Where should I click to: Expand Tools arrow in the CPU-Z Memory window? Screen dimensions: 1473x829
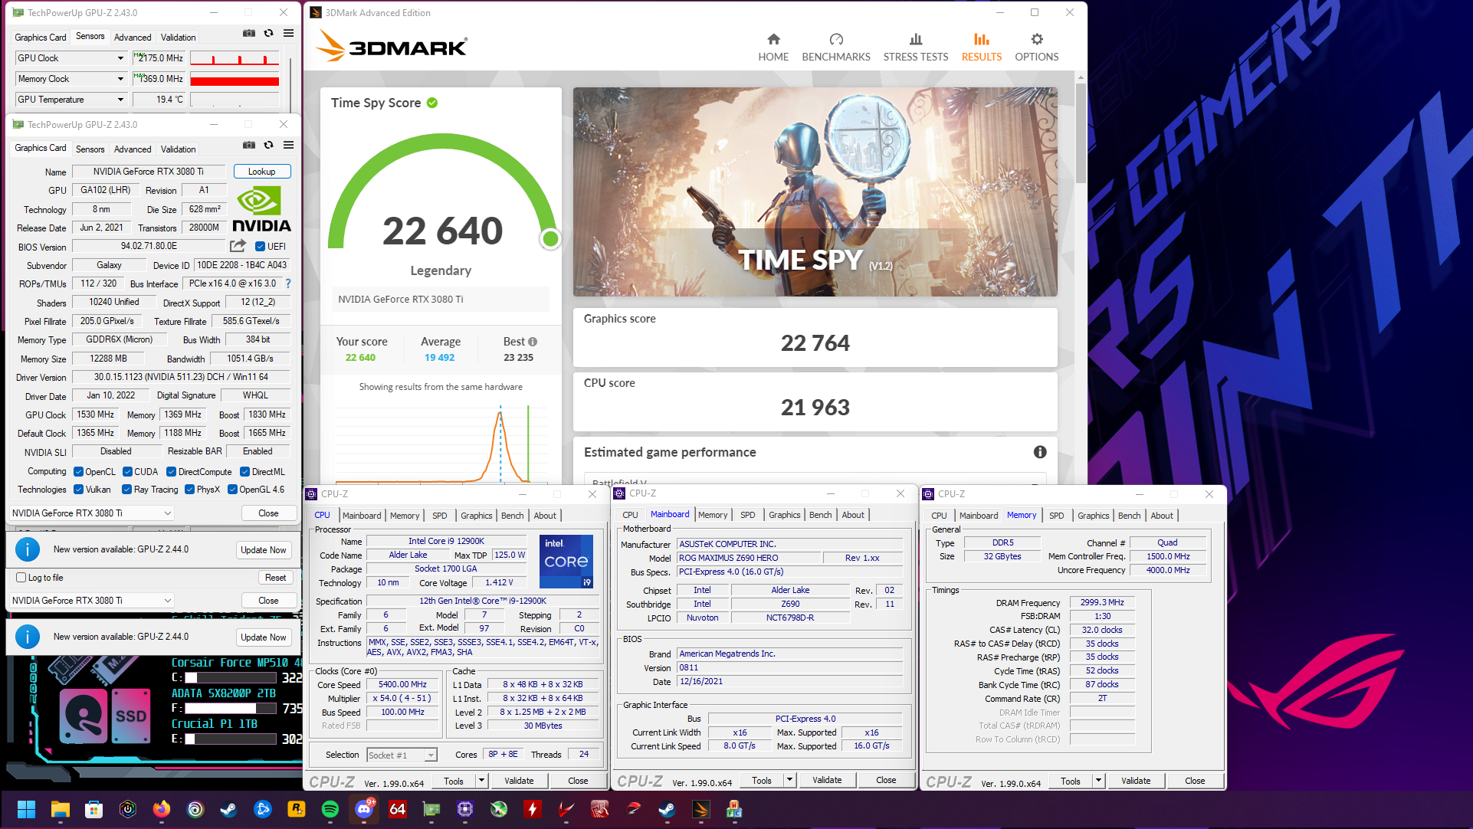click(x=1098, y=781)
